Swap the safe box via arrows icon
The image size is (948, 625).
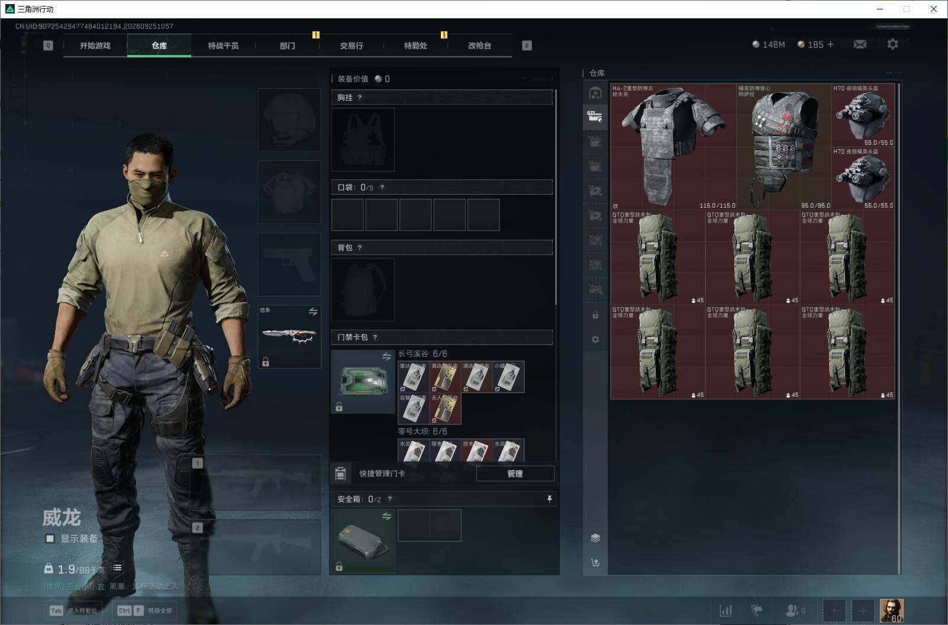386,516
